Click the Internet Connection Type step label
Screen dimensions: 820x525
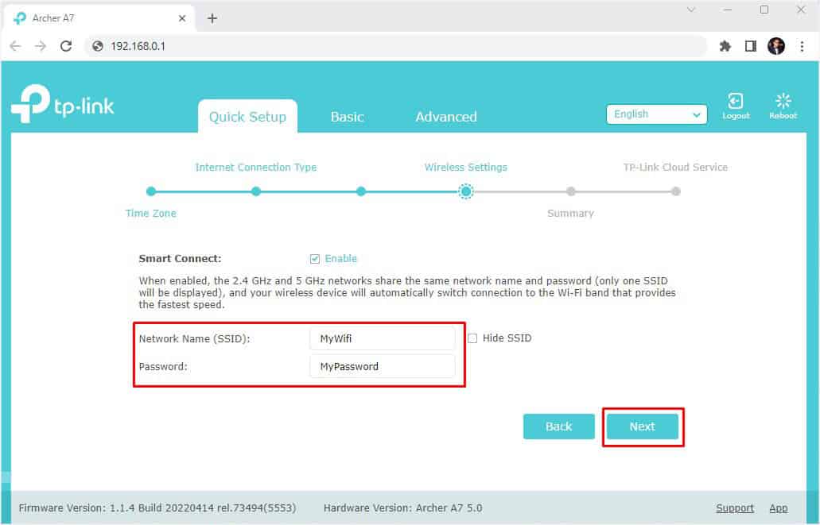(x=256, y=167)
